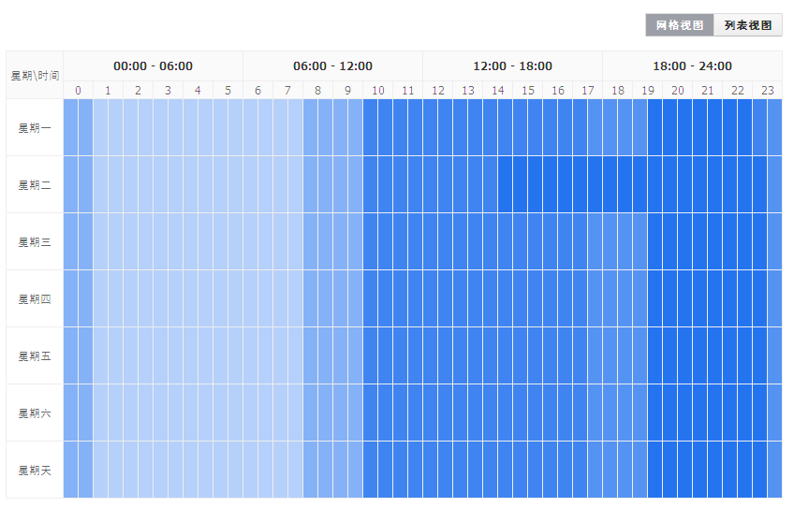
Task: Select the 12:00 - 18:00 time range header
Action: click(x=512, y=65)
